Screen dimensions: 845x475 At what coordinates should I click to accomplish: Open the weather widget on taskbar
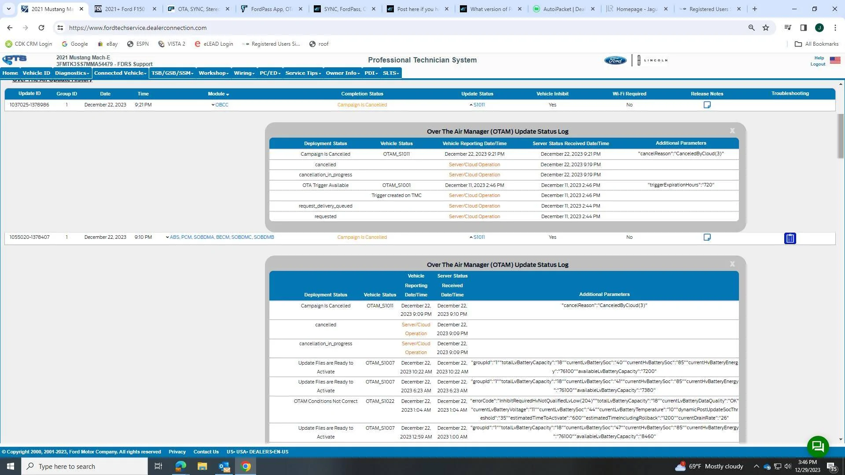pyautogui.click(x=709, y=466)
